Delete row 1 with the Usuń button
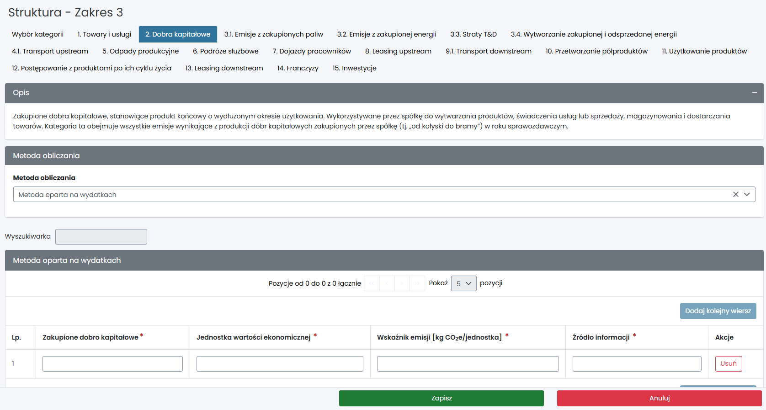The width and height of the screenshot is (766, 410). pos(728,364)
